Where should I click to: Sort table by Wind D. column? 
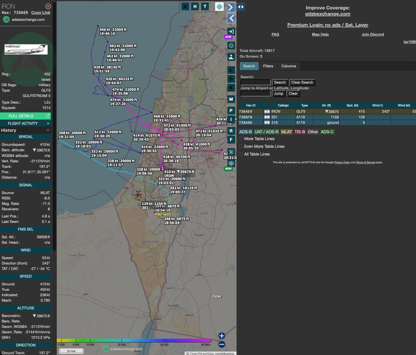tap(378, 105)
